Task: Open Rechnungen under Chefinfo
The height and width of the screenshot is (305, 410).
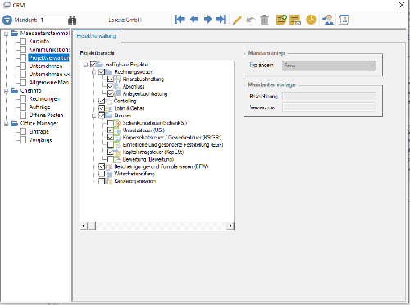Action: pos(44,99)
